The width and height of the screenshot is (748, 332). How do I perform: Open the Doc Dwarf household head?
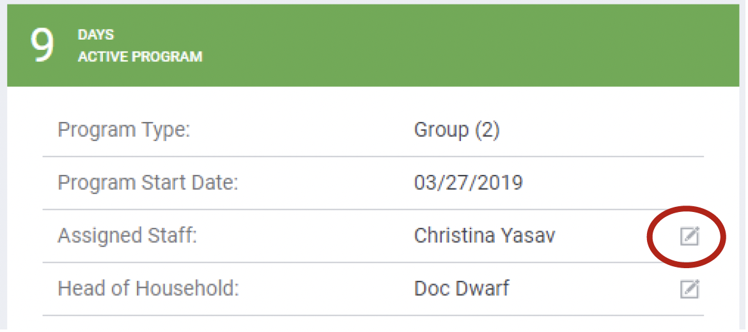pyautogui.click(x=462, y=289)
